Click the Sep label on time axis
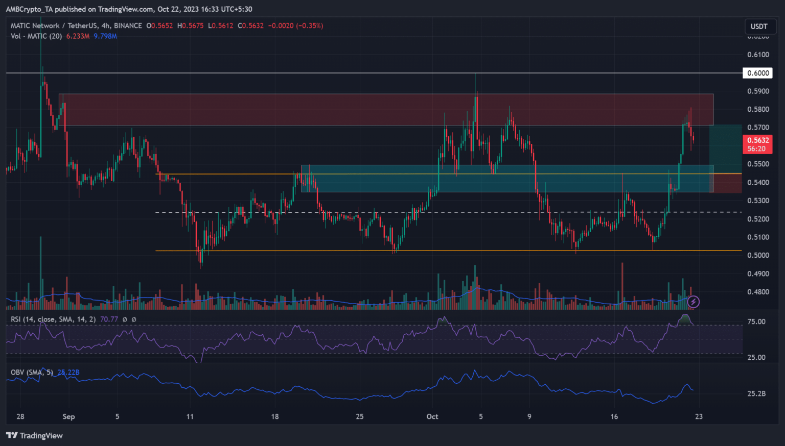Image resolution: width=785 pixels, height=446 pixels. (x=68, y=416)
